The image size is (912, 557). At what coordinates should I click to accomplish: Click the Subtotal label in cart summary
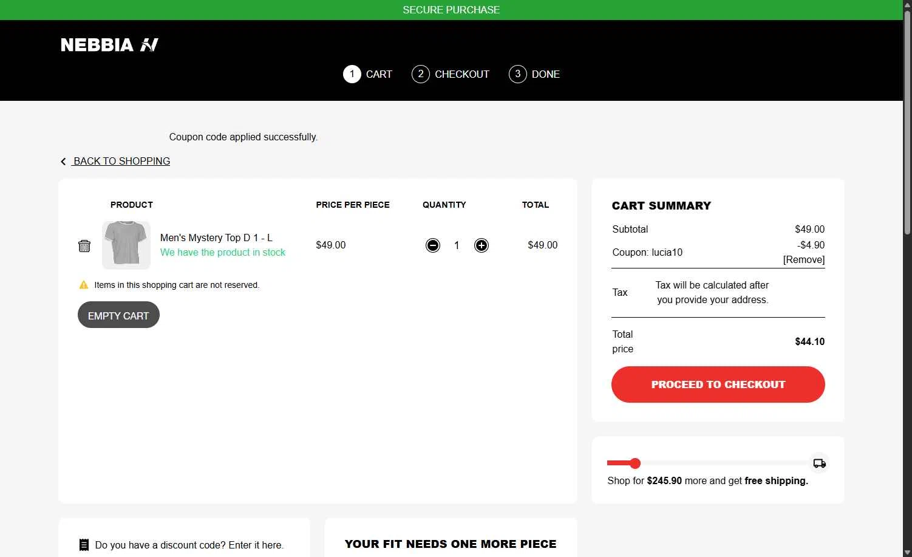630,229
